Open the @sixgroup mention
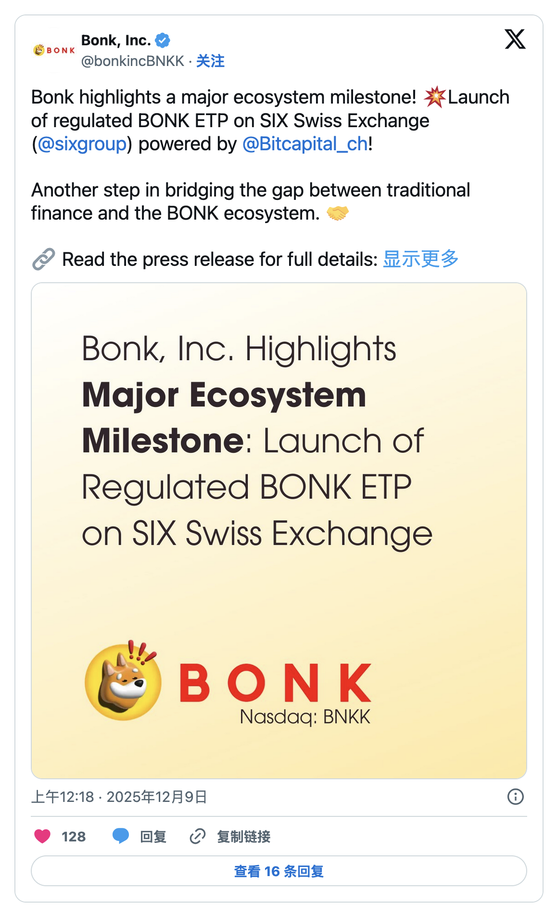 point(82,144)
